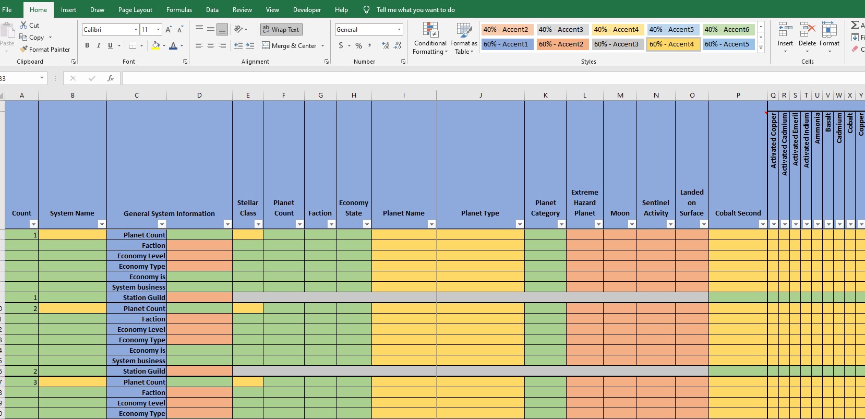The image size is (865, 419).
Task: Expand Merge & Center options arrow
Action: tap(323, 46)
